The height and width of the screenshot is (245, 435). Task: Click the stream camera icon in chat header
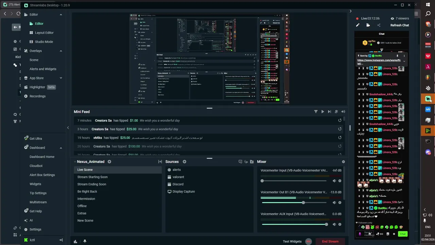coord(368,25)
